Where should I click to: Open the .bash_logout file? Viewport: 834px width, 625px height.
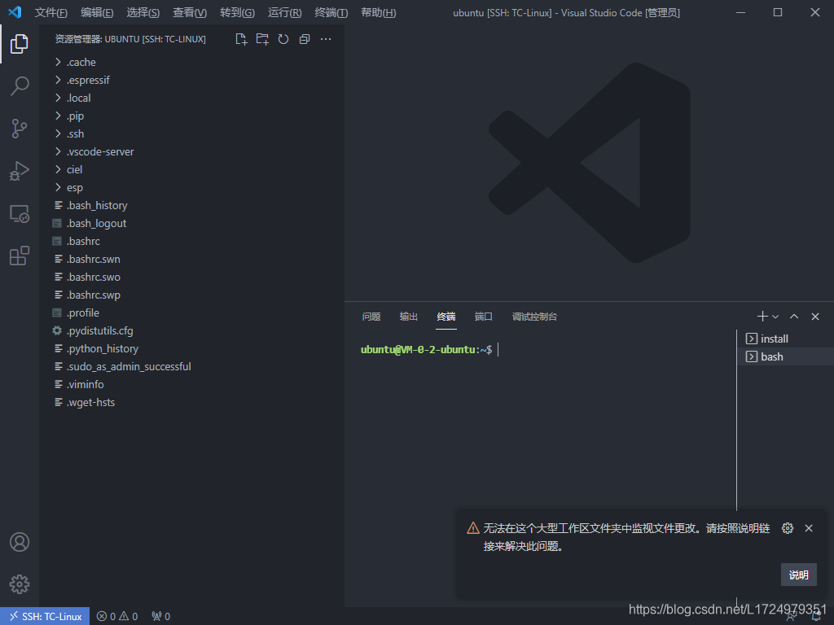192,223
